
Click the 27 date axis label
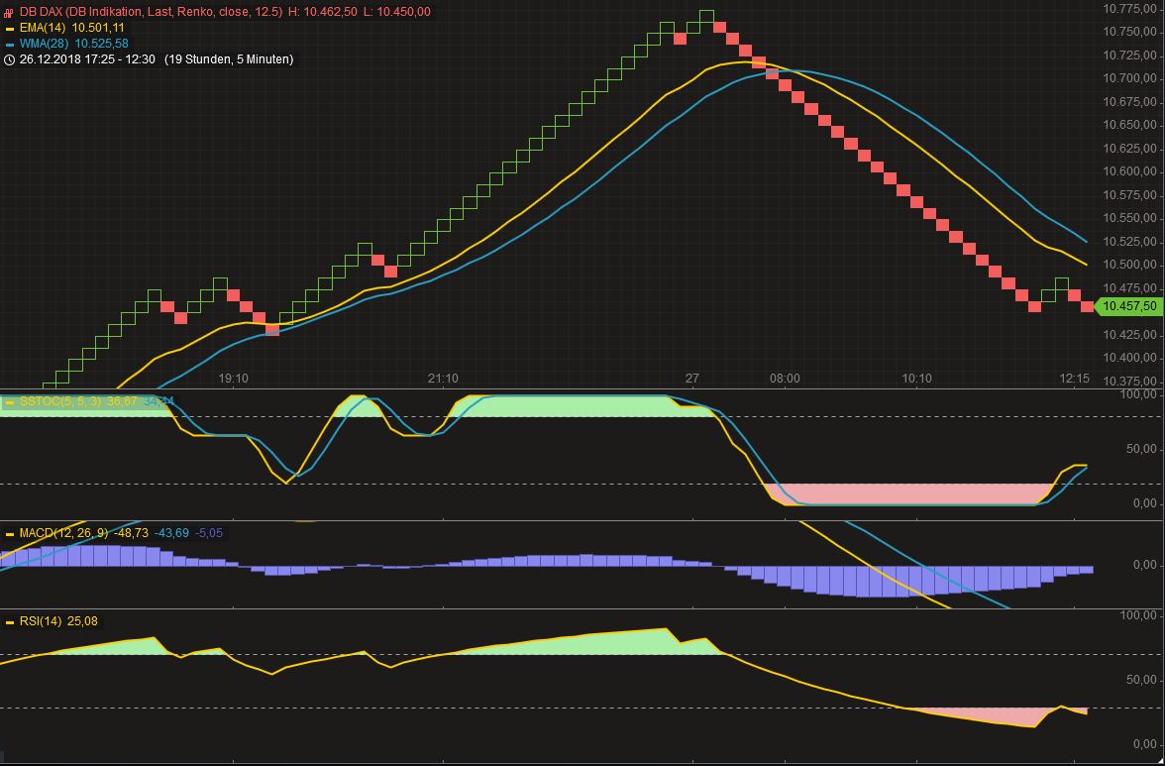pos(692,379)
